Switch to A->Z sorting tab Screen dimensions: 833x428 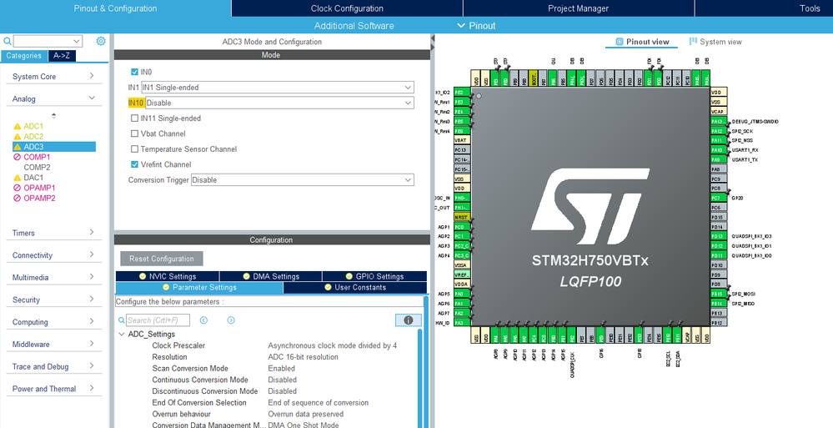(62, 56)
